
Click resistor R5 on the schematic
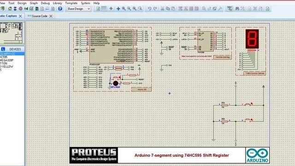pyautogui.click(x=224, y=105)
